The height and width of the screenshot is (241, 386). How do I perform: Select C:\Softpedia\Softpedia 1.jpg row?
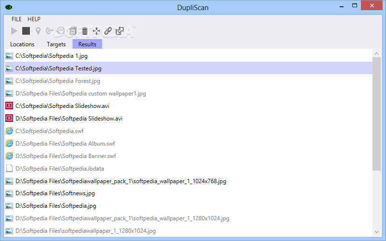pyautogui.click(x=189, y=56)
